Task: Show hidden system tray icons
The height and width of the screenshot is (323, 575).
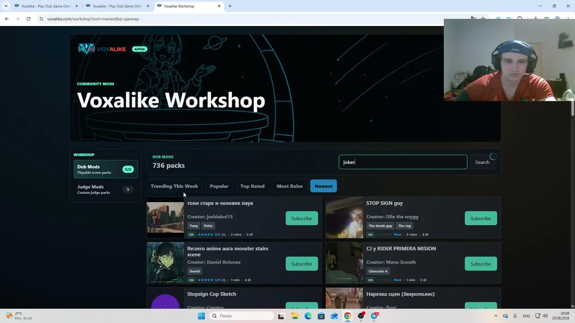Action: click(496, 316)
